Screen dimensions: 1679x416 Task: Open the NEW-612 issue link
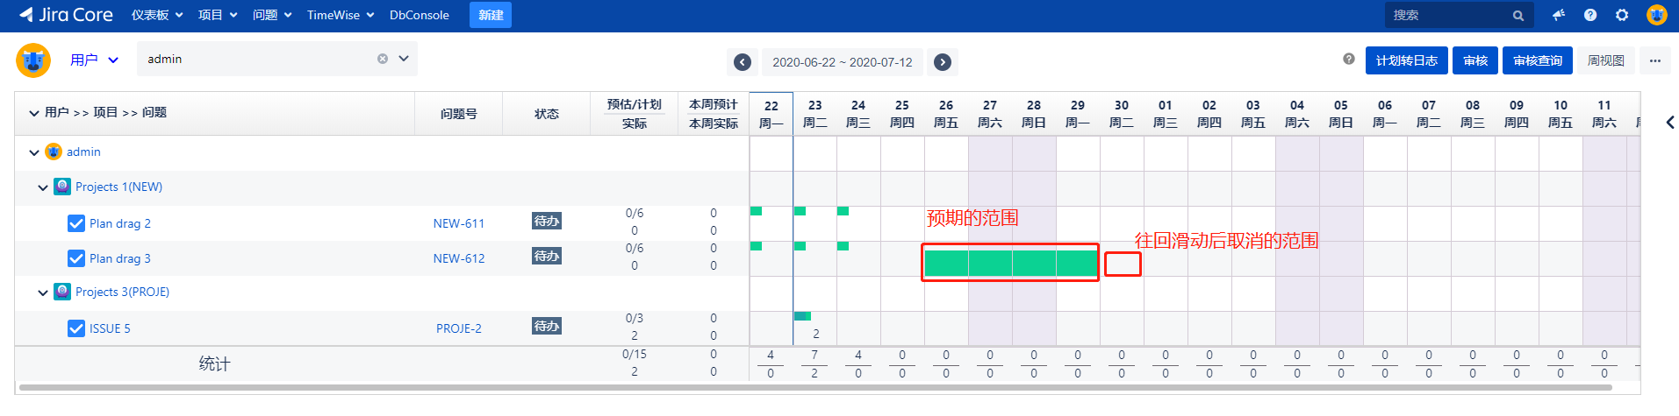[x=458, y=258]
